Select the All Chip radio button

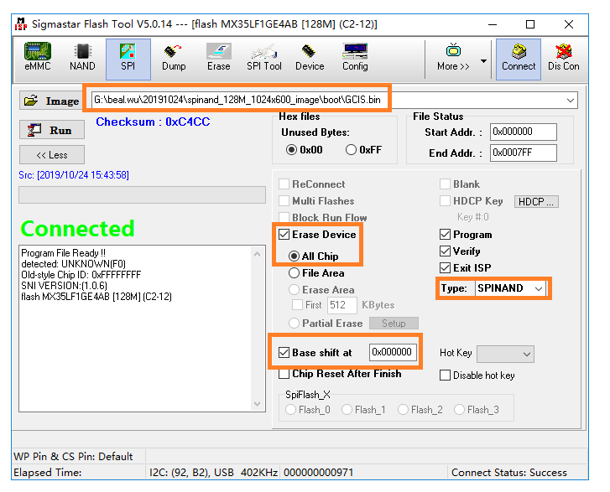[294, 256]
